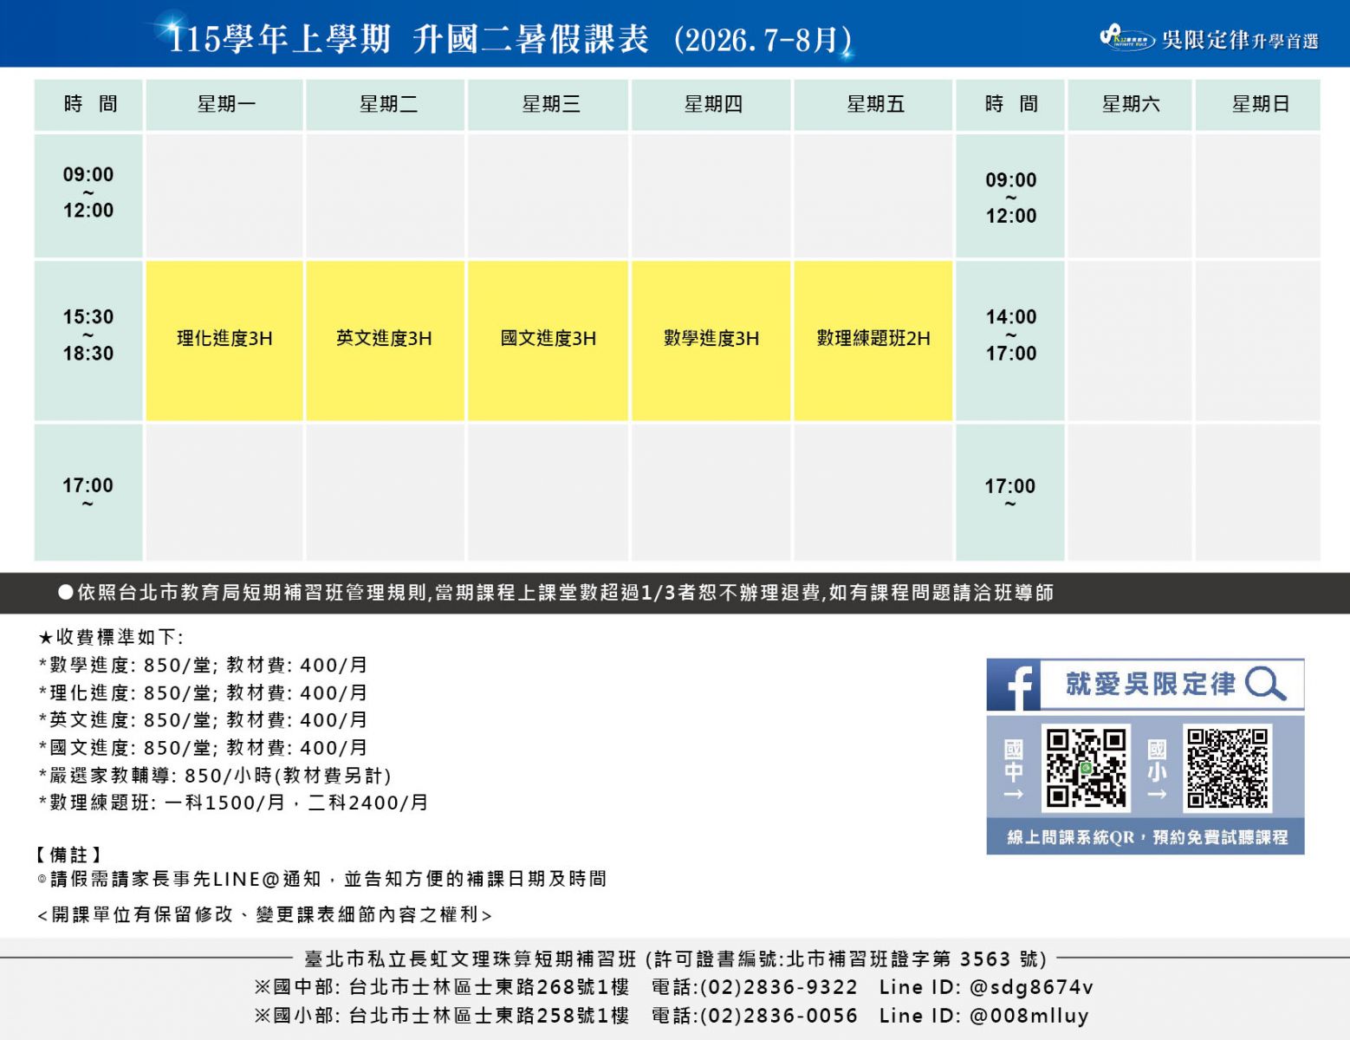Click the 吳限定律 logo at top right
The image size is (1350, 1040).
click(1209, 39)
